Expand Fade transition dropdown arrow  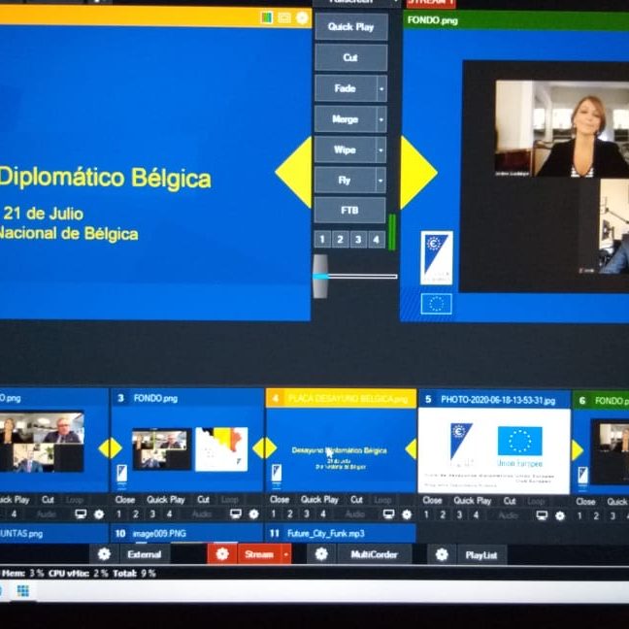point(381,88)
